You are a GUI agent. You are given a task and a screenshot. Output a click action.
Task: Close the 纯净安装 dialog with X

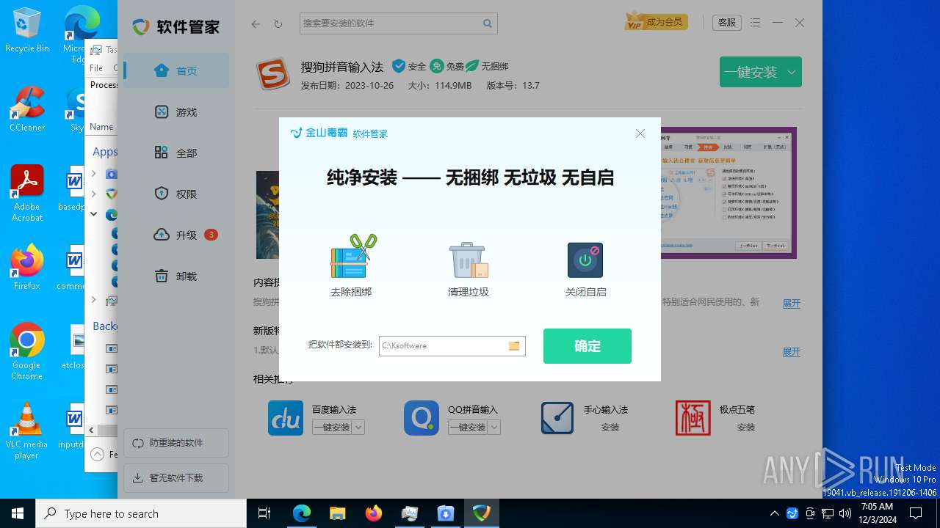point(640,133)
